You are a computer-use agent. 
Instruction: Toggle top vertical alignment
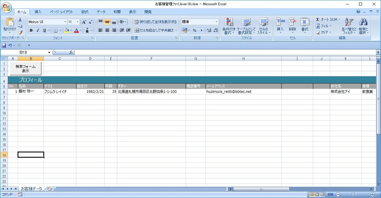pos(101,22)
